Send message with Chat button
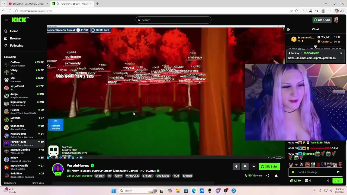The height and width of the screenshot is (195, 347). click(338, 181)
